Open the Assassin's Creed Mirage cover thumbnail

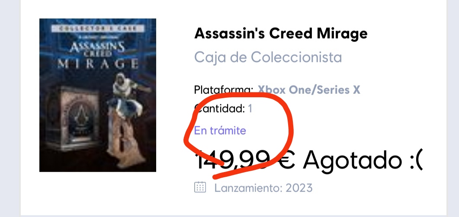(98, 96)
